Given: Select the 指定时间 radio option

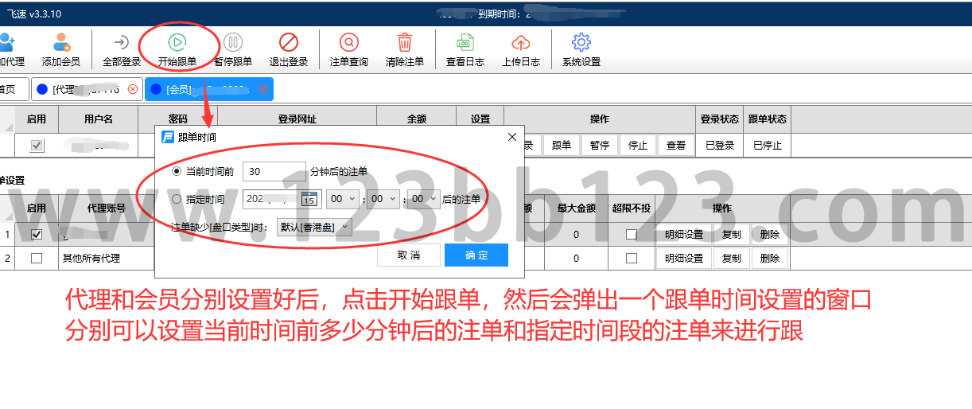Looking at the screenshot, I should (177, 200).
